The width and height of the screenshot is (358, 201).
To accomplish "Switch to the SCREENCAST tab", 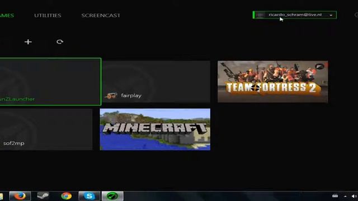I will 101,16.
